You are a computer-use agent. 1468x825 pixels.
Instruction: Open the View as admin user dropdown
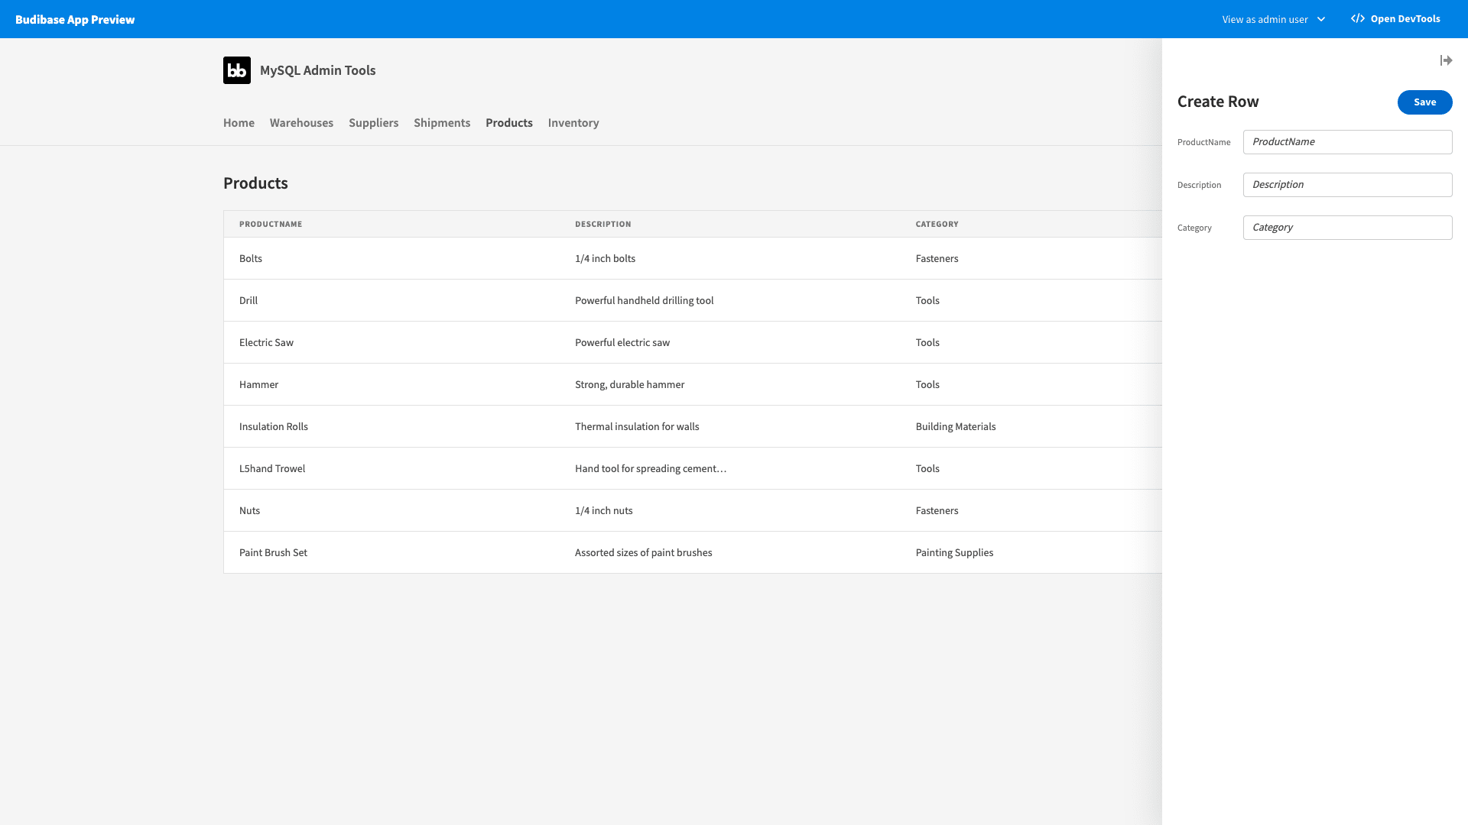click(1273, 19)
